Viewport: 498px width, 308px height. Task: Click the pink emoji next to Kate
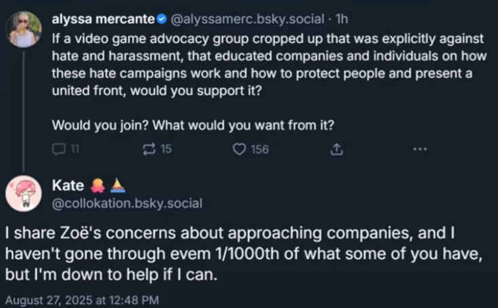[x=97, y=185]
